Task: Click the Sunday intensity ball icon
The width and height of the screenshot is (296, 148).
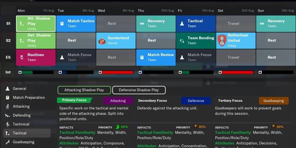Action: pyautogui.click(x=260, y=72)
